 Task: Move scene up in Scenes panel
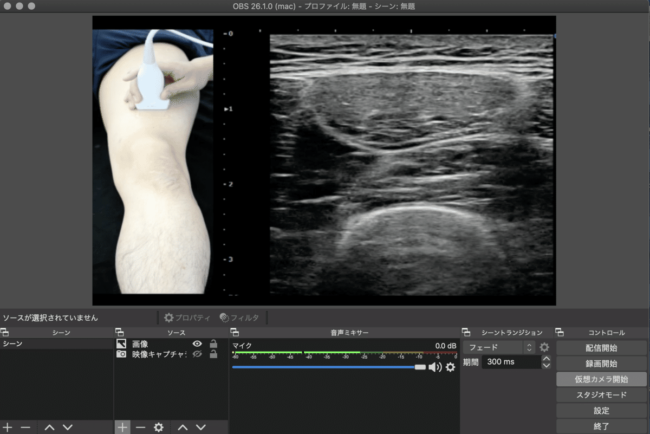pos(49,427)
